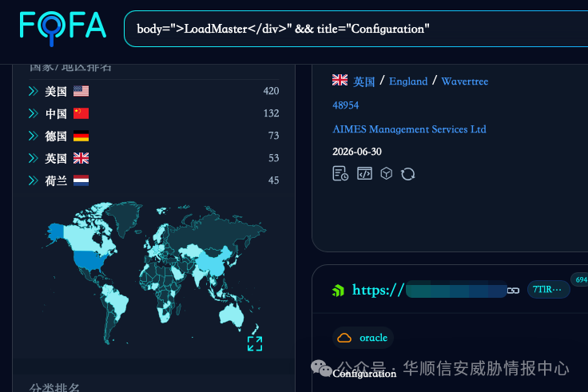Click the FOFA logo

(x=63, y=27)
